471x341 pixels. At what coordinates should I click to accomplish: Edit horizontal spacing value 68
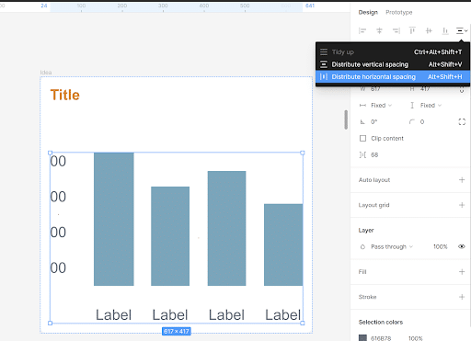point(374,155)
